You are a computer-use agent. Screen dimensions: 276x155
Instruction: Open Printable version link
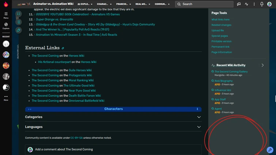(222, 41)
